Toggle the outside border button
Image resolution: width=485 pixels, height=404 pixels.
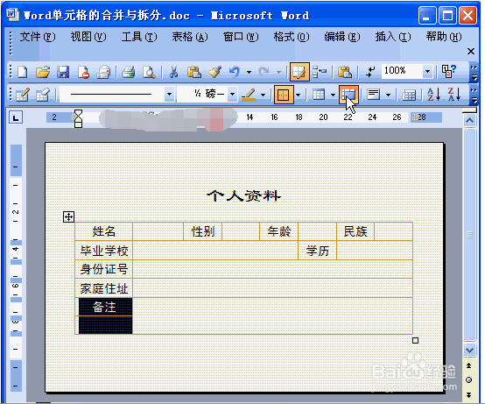[x=284, y=95]
